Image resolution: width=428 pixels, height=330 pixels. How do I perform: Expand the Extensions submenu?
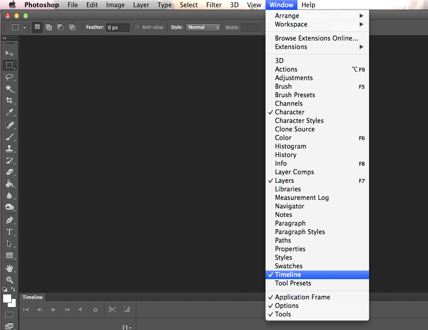coord(317,47)
